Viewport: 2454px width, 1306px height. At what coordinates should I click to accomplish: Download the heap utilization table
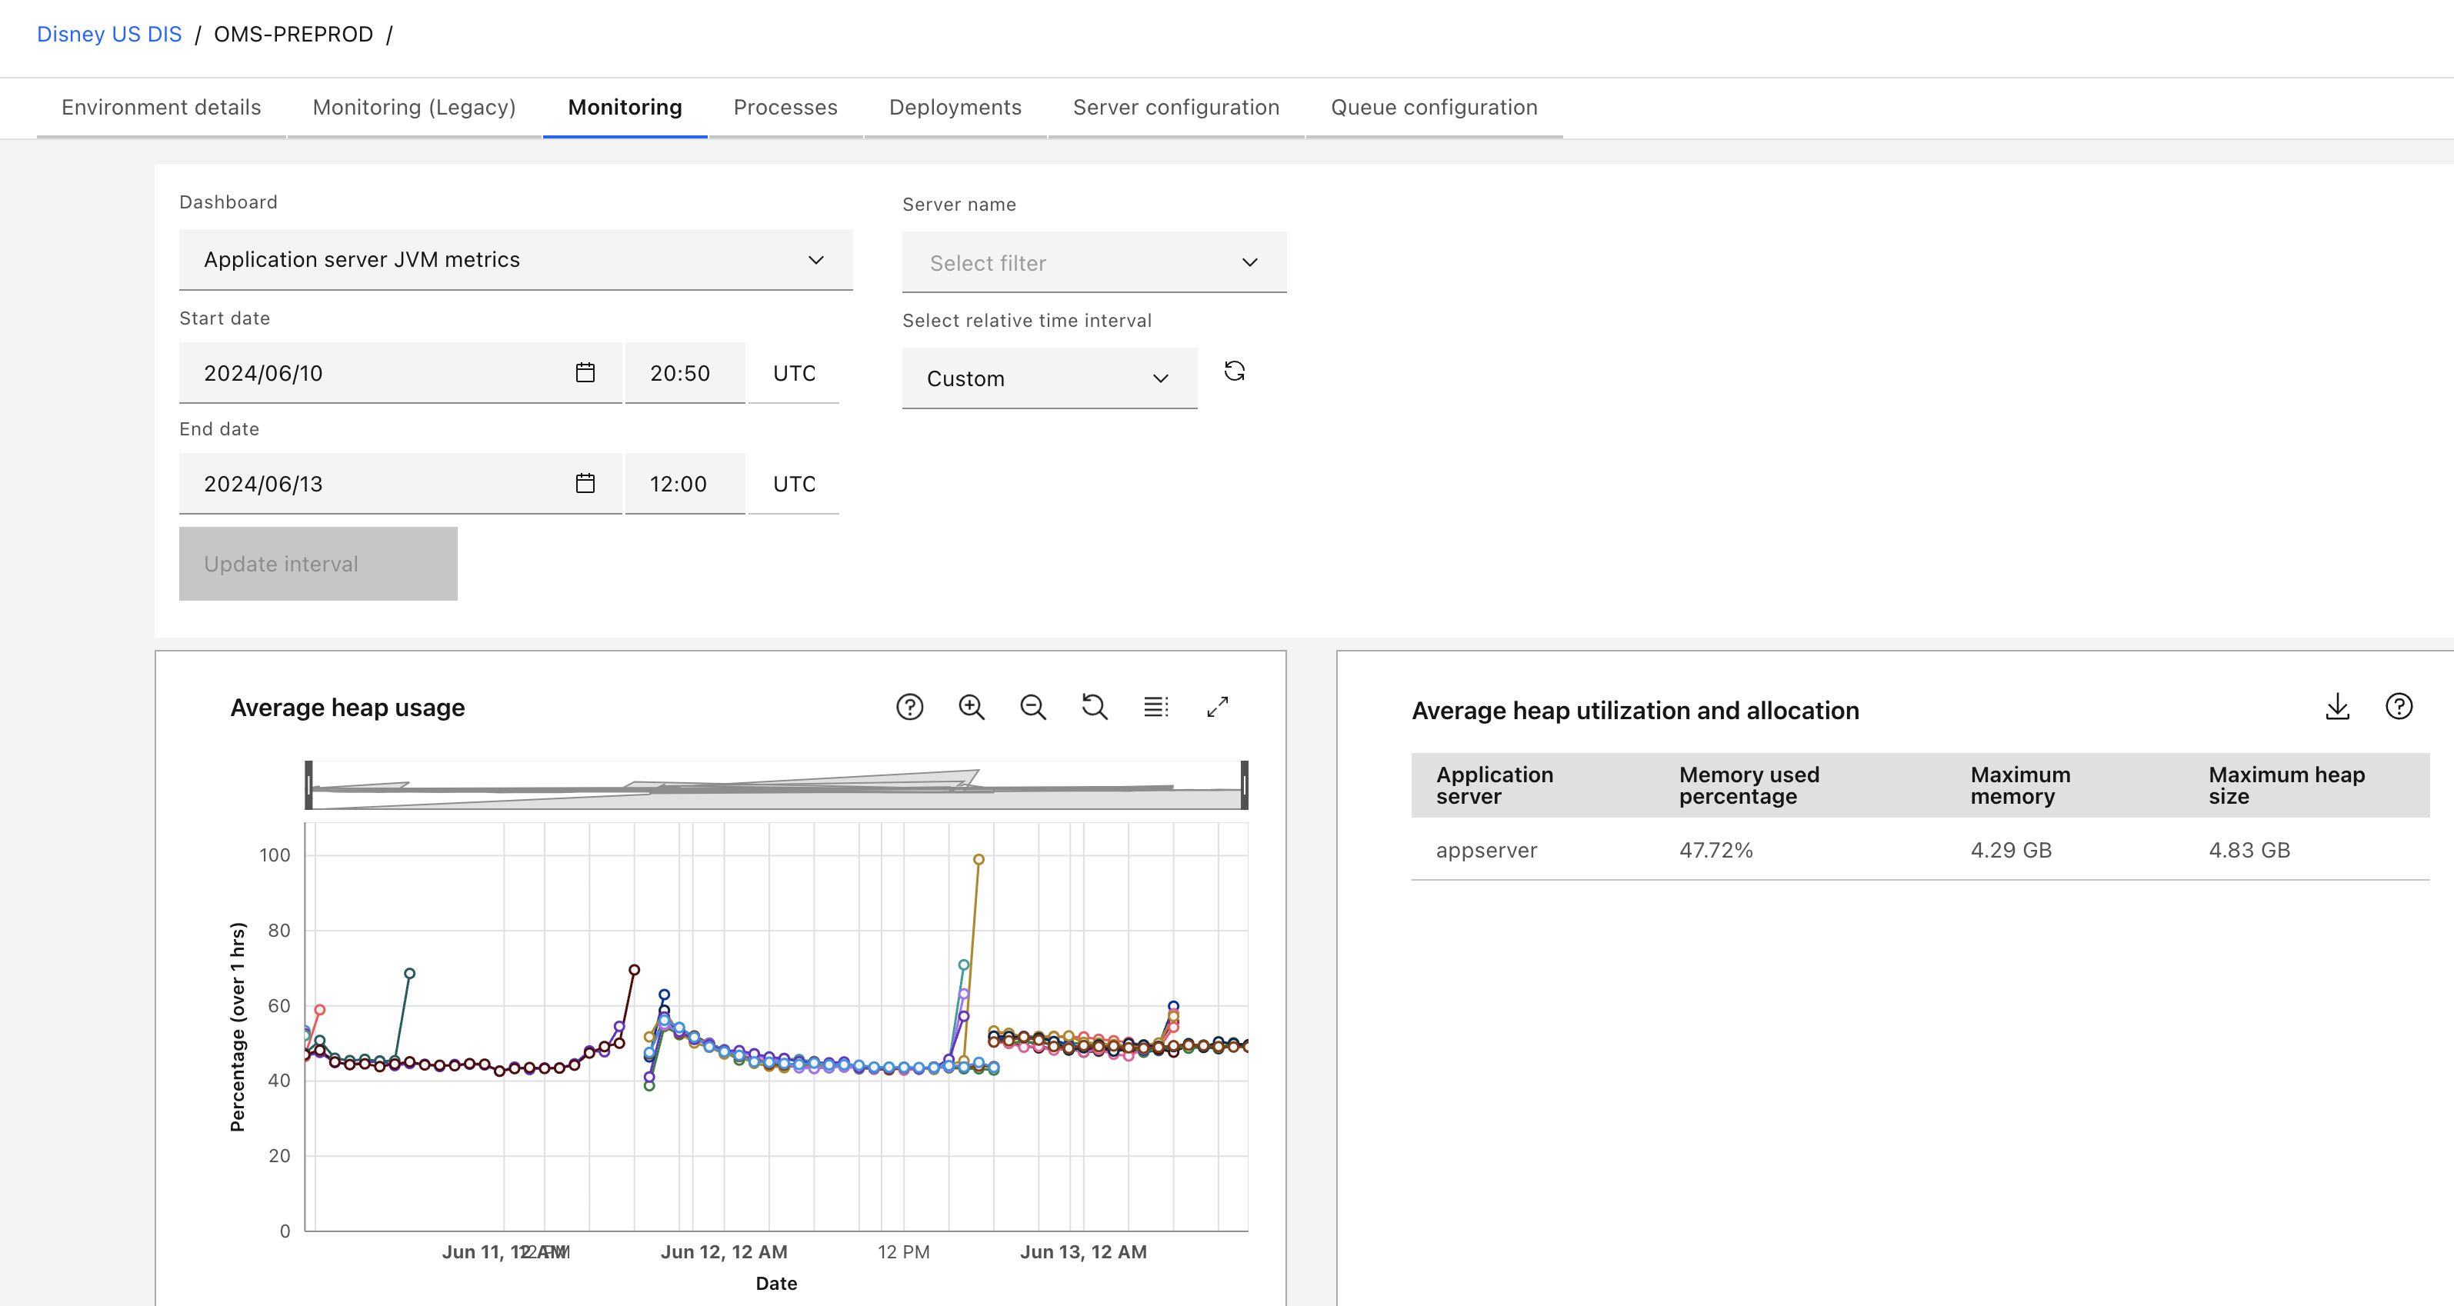tap(2337, 707)
